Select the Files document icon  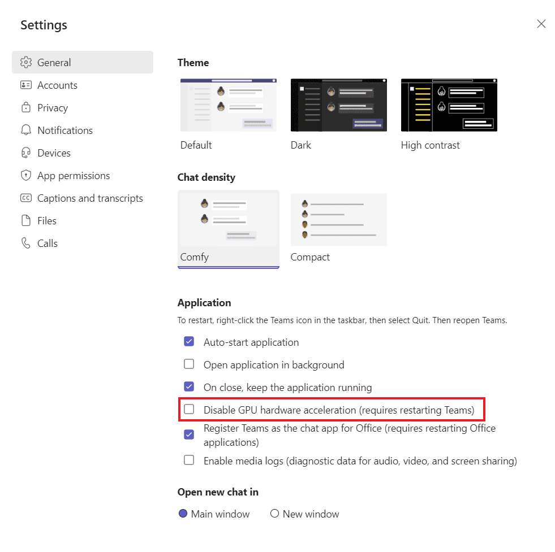click(x=26, y=220)
